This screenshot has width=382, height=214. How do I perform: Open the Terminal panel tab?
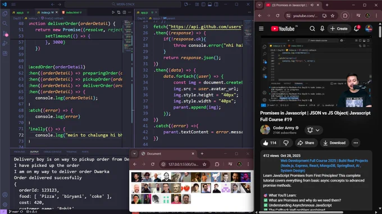(71, 152)
